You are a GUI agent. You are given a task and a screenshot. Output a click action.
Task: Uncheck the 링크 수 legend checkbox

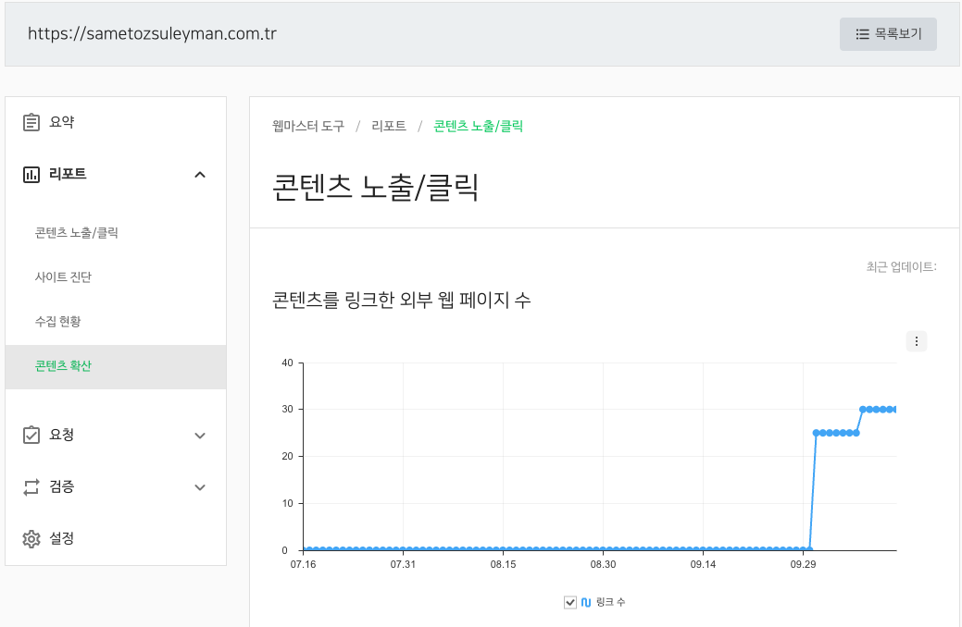[x=570, y=603]
